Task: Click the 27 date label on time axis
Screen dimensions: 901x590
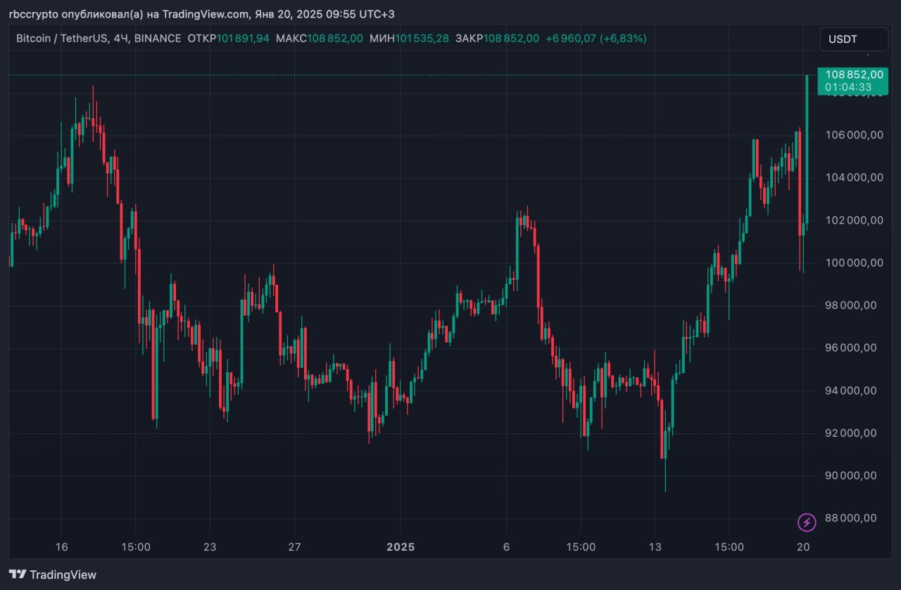Action: click(294, 547)
